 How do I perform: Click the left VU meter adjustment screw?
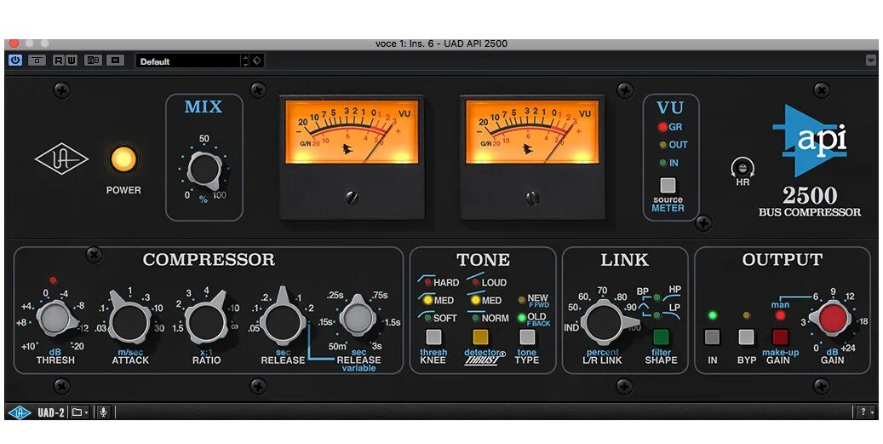point(352,197)
